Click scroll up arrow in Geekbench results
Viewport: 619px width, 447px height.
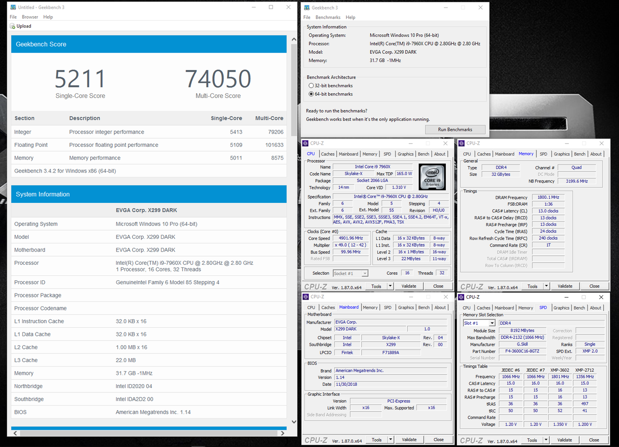294,39
